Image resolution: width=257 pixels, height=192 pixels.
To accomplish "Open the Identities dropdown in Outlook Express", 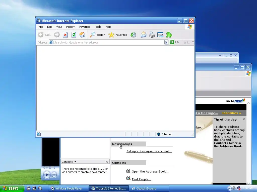I will [x=231, y=113].
